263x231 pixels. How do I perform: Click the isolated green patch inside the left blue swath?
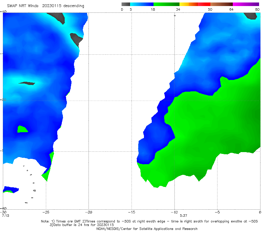[22, 129]
